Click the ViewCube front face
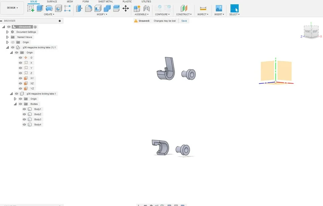 [308, 32]
